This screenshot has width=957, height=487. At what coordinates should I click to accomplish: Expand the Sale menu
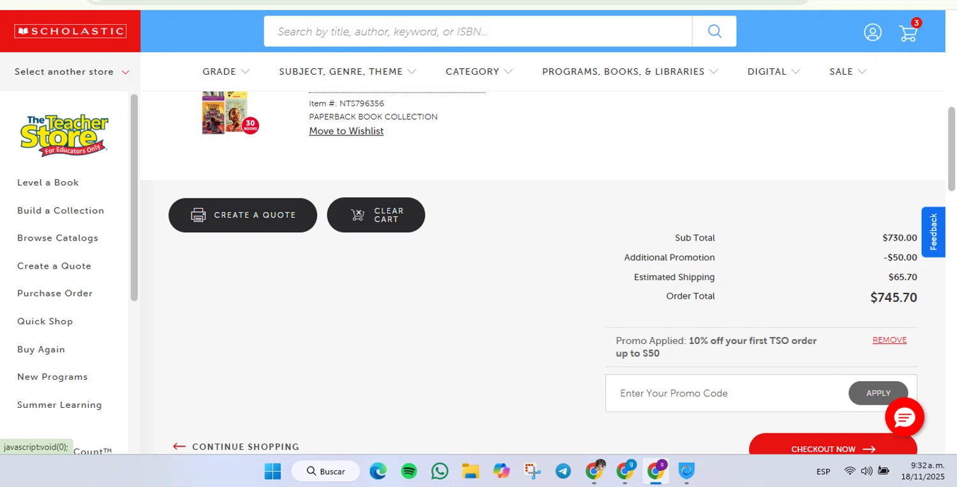tap(848, 71)
